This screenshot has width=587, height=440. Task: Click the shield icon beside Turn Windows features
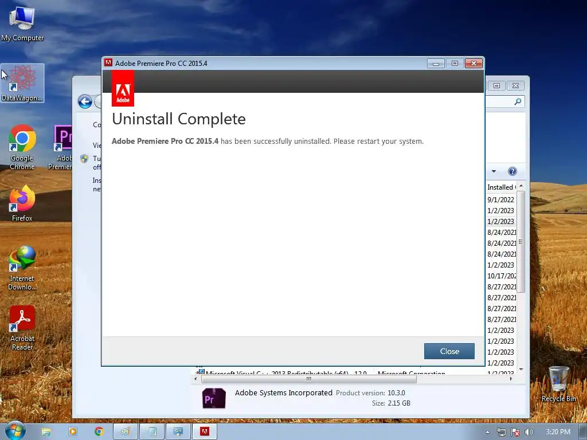coord(84,159)
